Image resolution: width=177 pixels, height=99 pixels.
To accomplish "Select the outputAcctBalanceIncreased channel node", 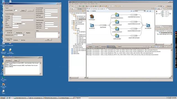I will pos(134,29).
